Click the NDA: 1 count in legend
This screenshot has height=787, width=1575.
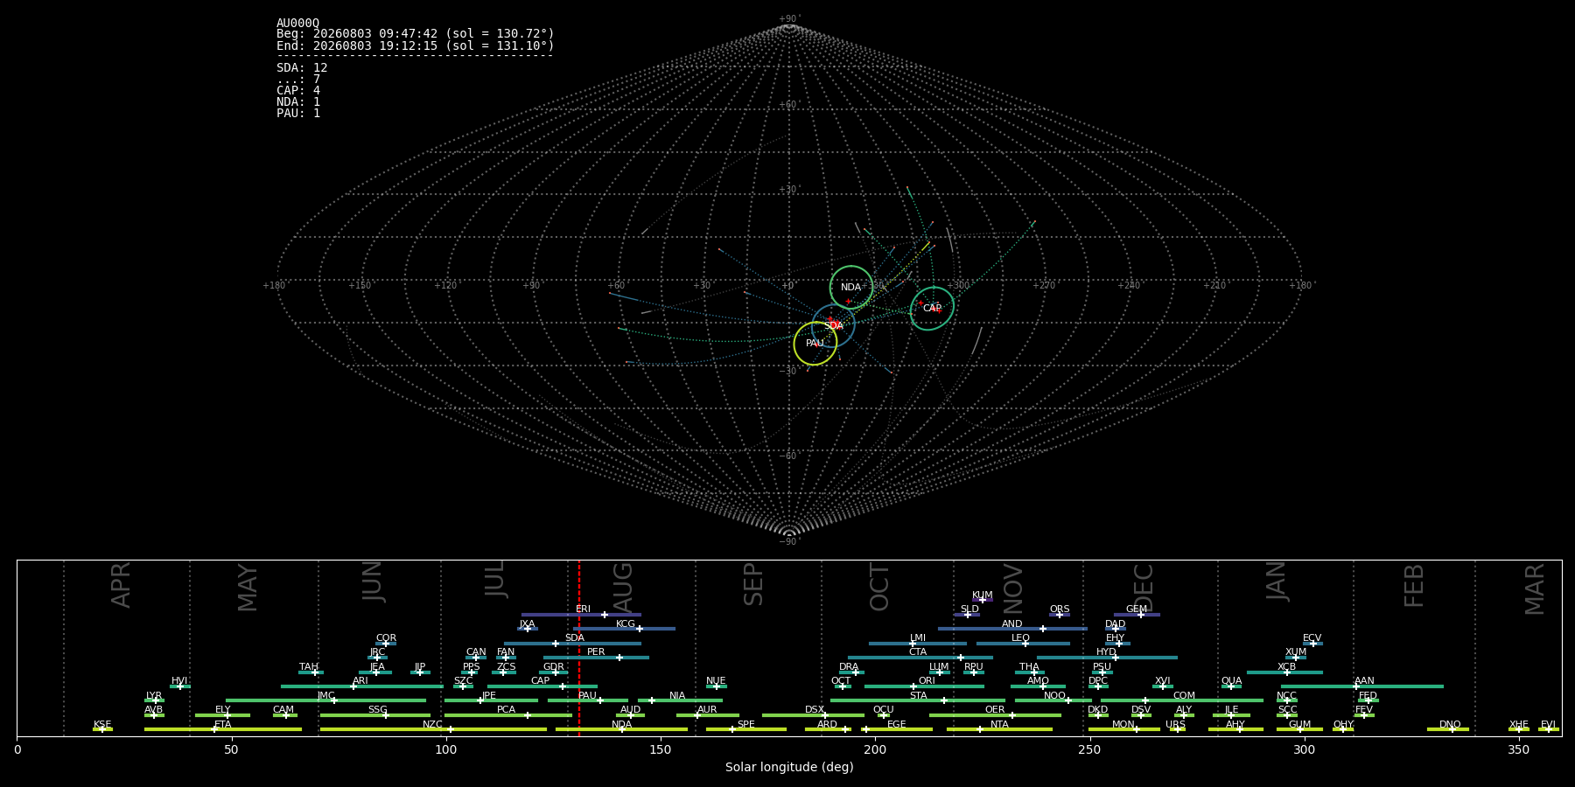pyautogui.click(x=298, y=101)
